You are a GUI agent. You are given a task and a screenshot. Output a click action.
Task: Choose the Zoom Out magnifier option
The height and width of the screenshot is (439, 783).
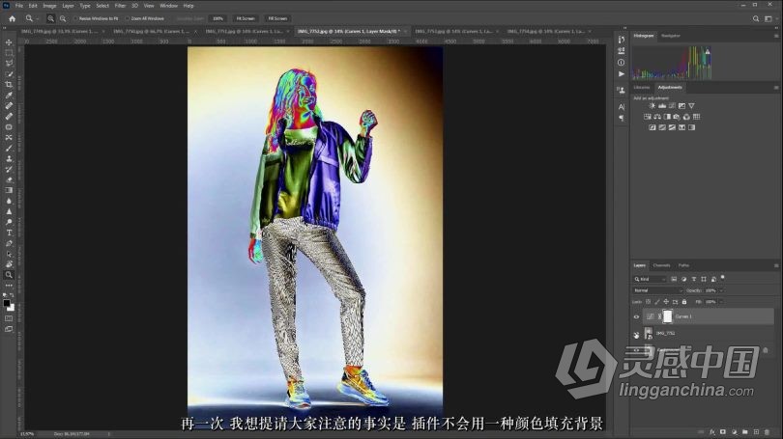click(x=63, y=18)
